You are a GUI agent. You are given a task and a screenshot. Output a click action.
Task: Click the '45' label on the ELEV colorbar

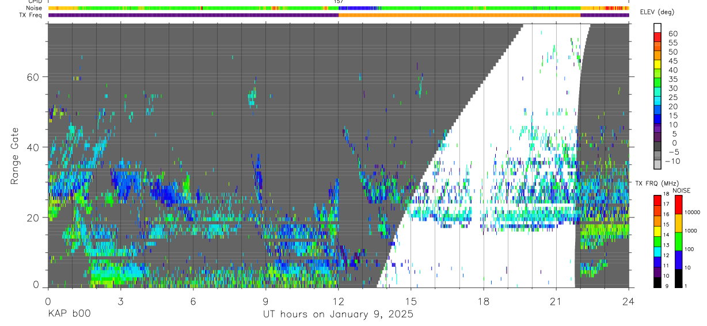[x=672, y=61]
